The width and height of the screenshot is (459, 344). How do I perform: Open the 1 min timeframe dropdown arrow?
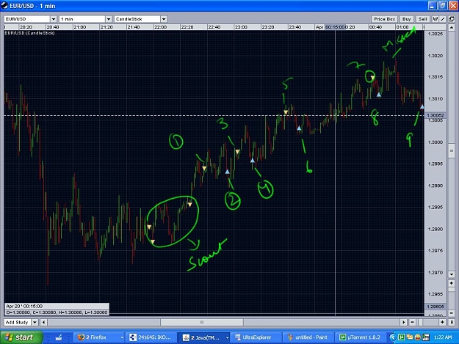pos(109,19)
